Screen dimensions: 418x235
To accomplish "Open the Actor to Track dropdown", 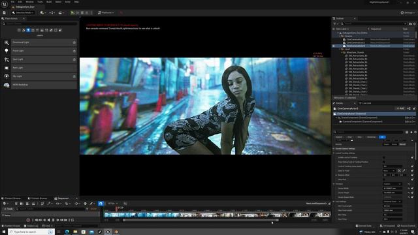I will (x=389, y=170).
